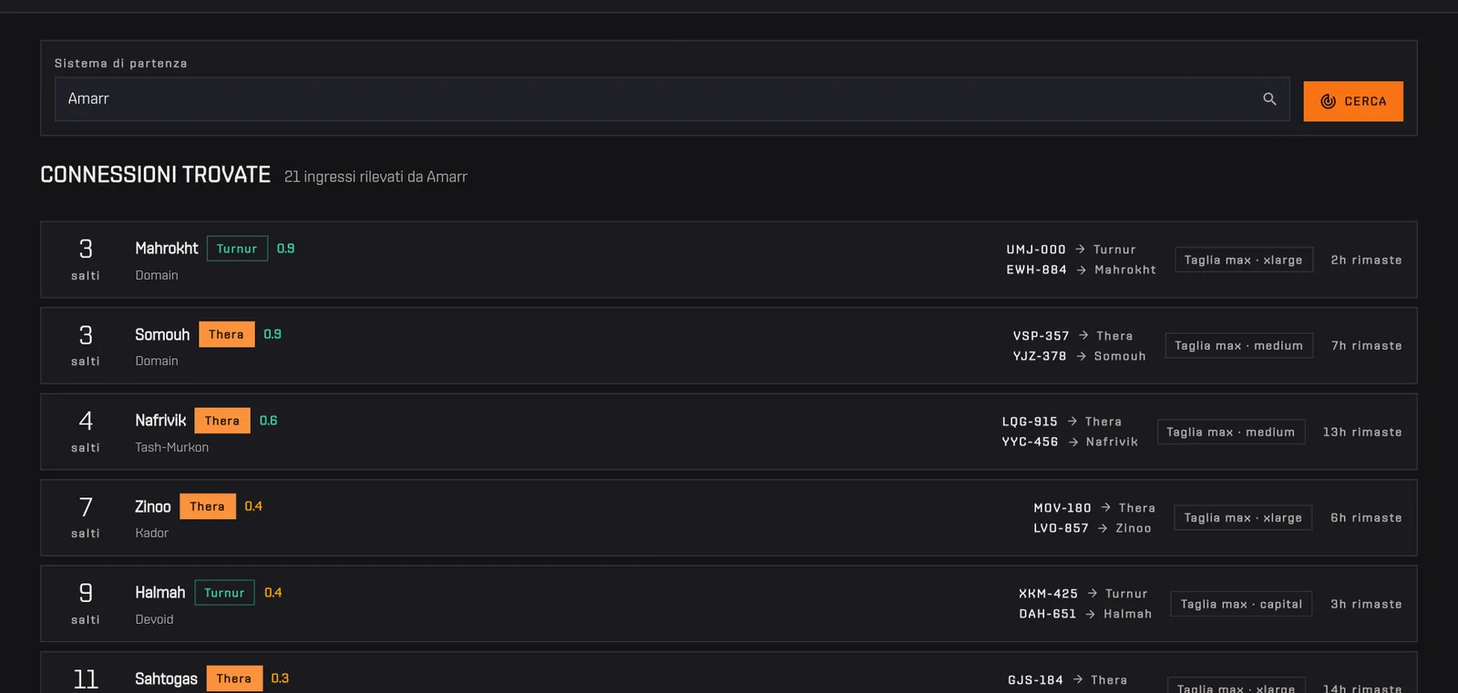This screenshot has width=1458, height=693.
Task: Focus the Sistema di partenza input field
Action: [x=672, y=99]
